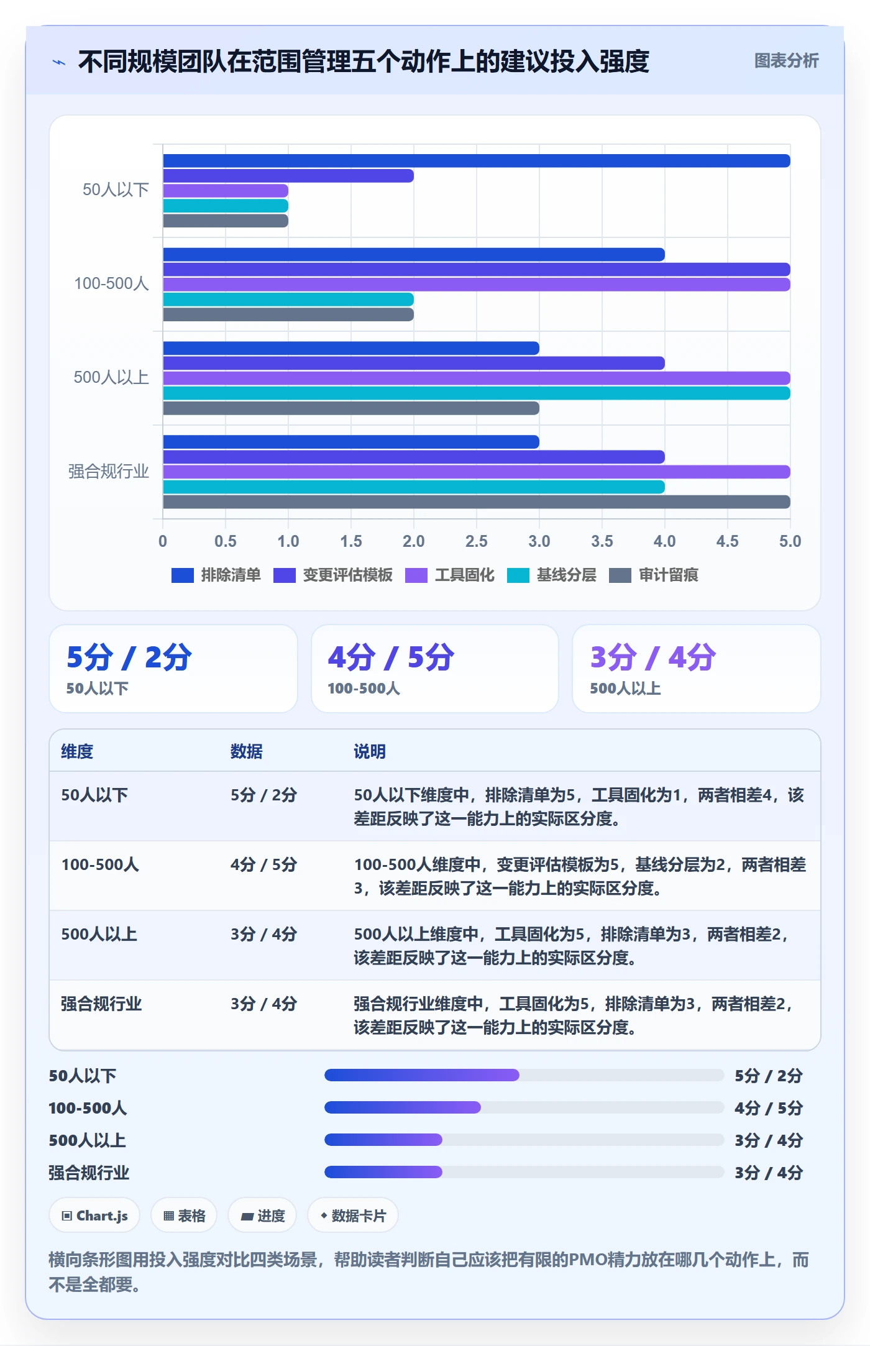
Task: Click the 5.0 x-axis tick label
Action: coord(790,541)
